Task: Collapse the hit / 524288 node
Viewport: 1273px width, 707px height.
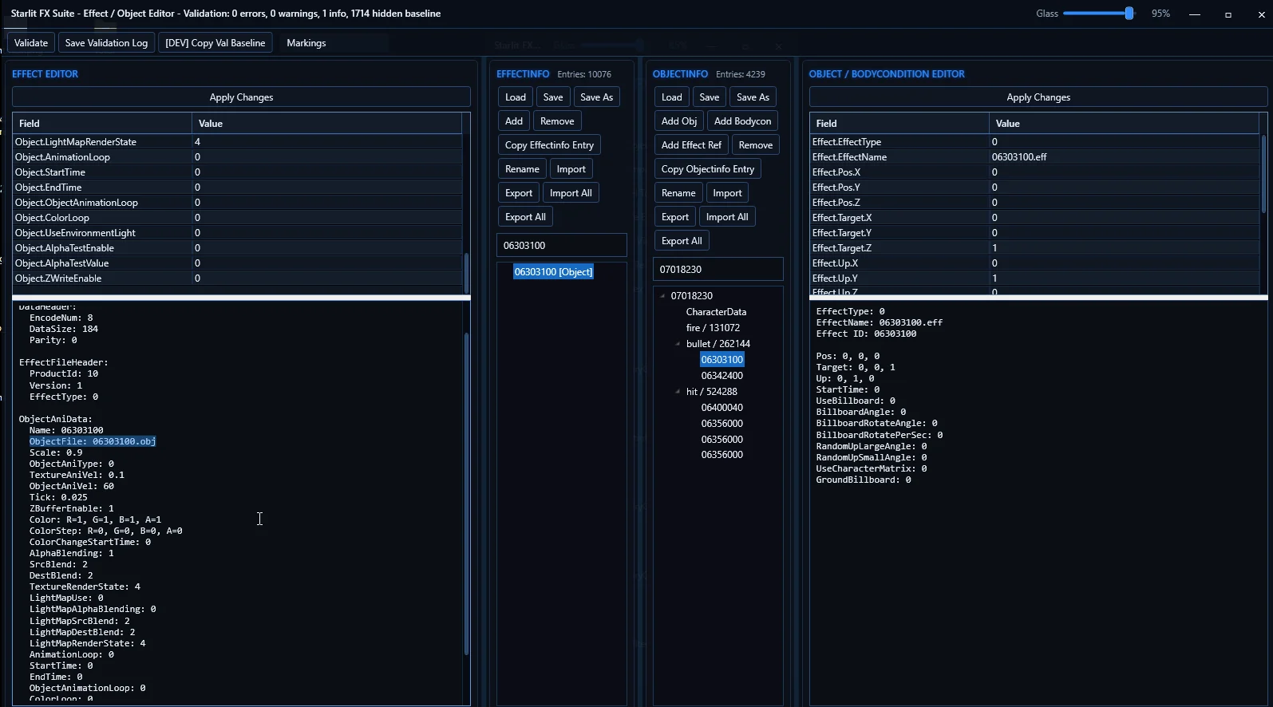Action: point(678,392)
